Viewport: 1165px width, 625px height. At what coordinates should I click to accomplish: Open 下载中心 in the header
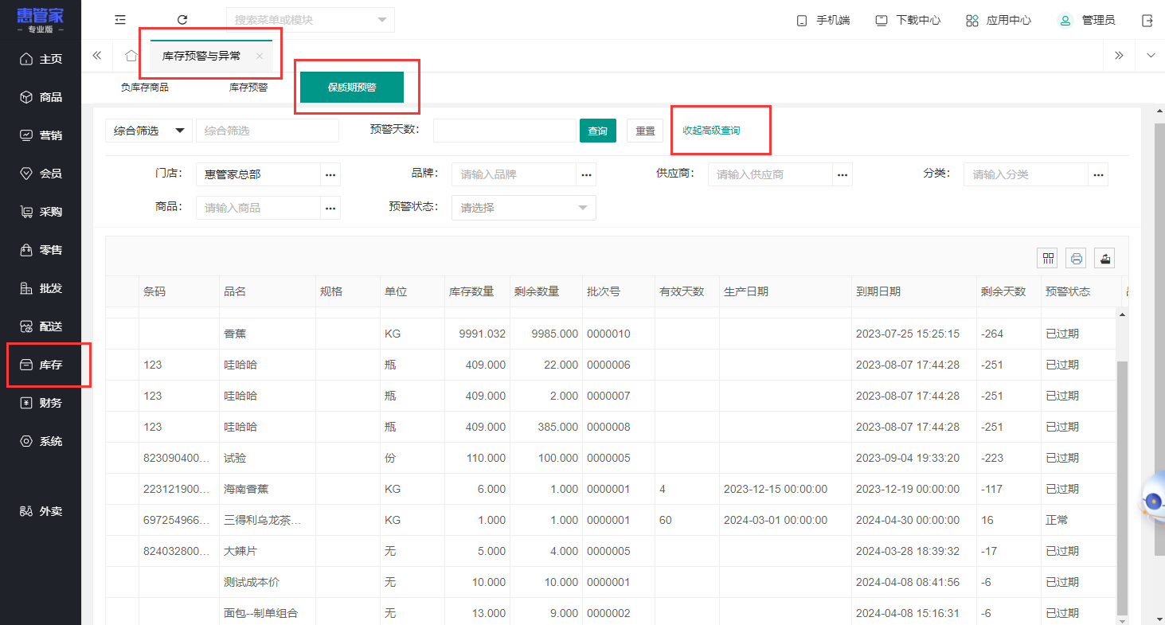pyautogui.click(x=908, y=20)
